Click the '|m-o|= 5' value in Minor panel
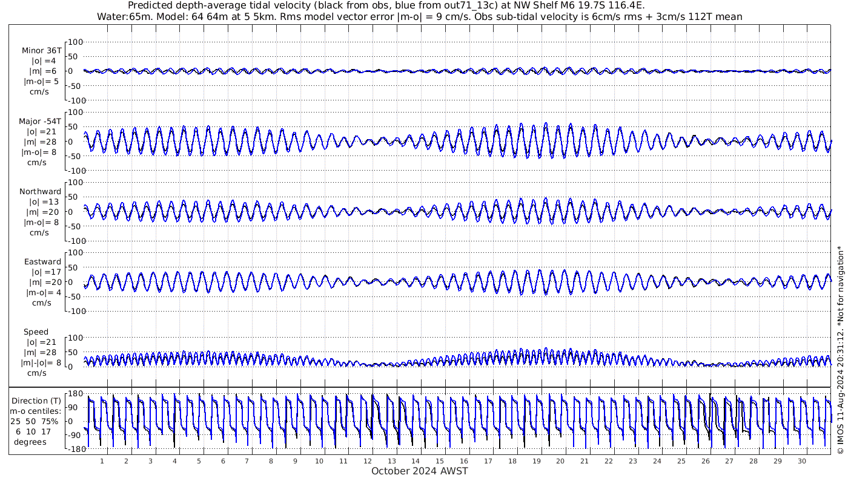The width and height of the screenshot is (848, 484). 41,82
